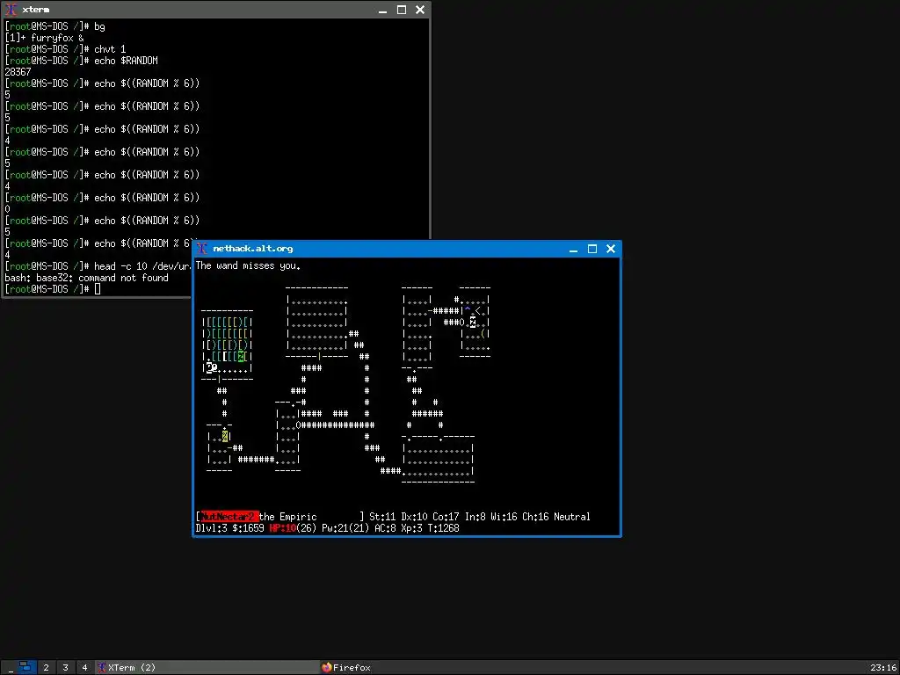Click the Xp:3 experience stat
Viewport: 900px width, 675px height.
pyautogui.click(x=411, y=528)
